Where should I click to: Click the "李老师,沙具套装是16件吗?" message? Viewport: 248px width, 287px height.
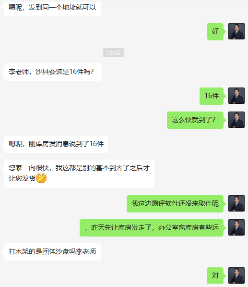53,72
